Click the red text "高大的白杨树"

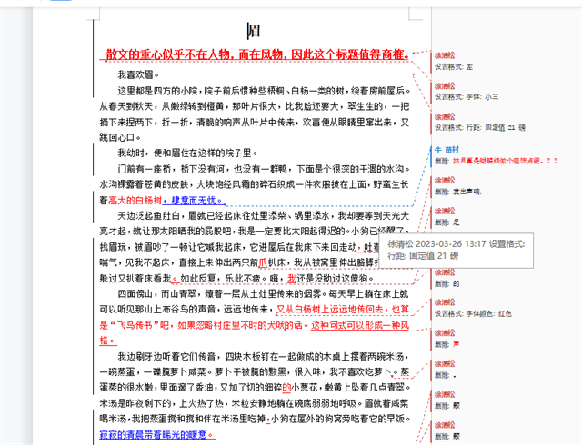135,201
